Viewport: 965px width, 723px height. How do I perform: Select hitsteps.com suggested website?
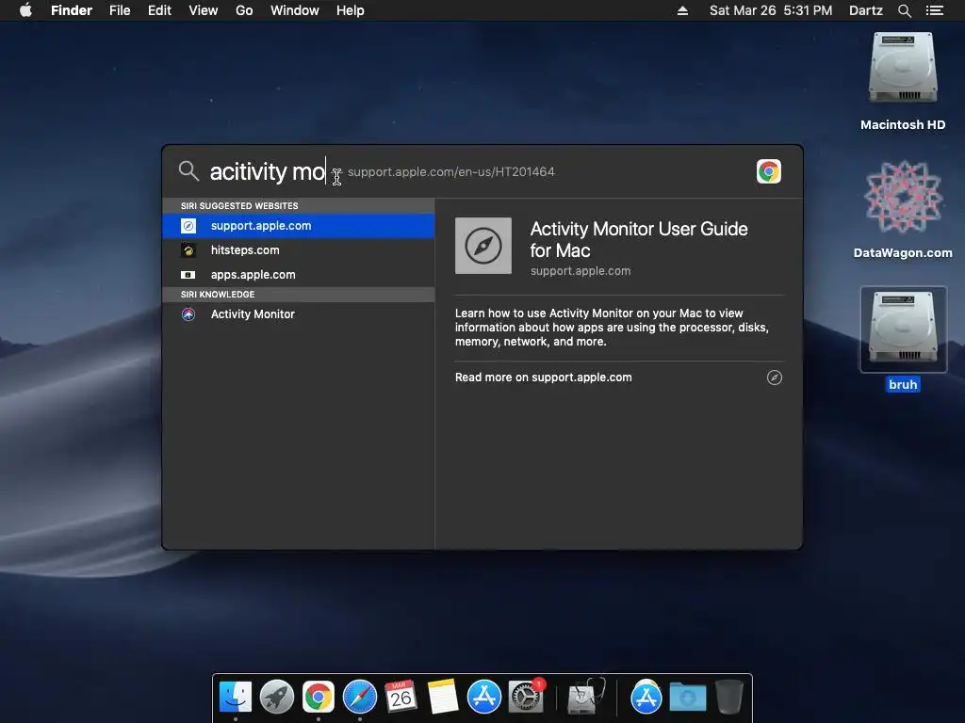click(299, 250)
